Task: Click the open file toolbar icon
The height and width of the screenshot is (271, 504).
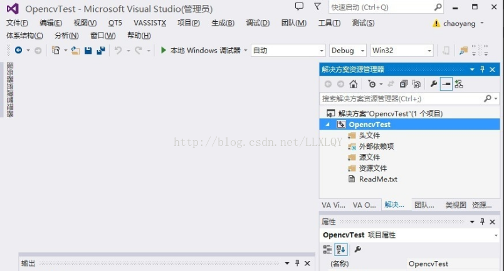Action: (75, 51)
